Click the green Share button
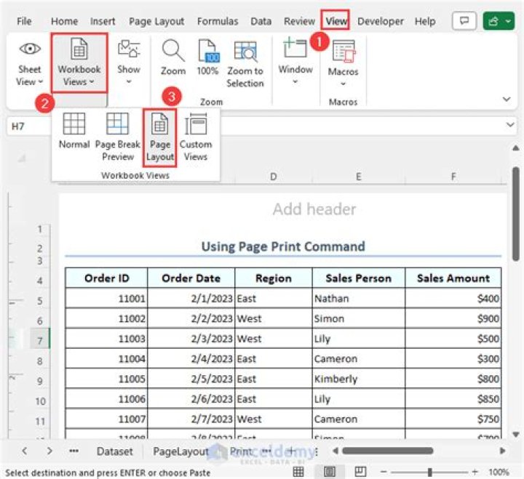The height and width of the screenshot is (479, 524). click(499, 21)
